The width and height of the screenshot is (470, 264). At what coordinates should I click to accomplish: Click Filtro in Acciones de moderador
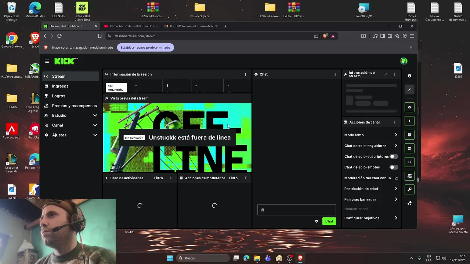(233, 178)
